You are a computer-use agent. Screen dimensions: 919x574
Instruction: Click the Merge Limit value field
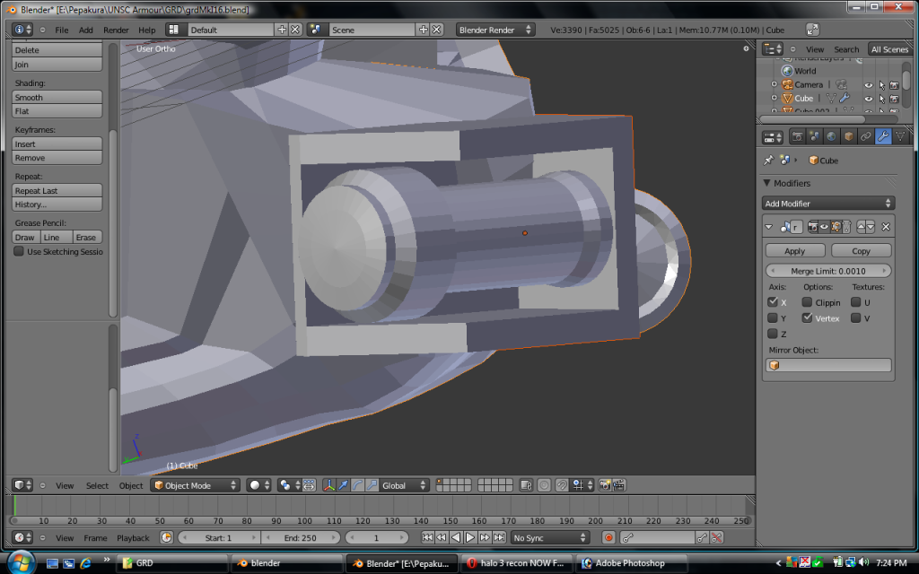[828, 271]
